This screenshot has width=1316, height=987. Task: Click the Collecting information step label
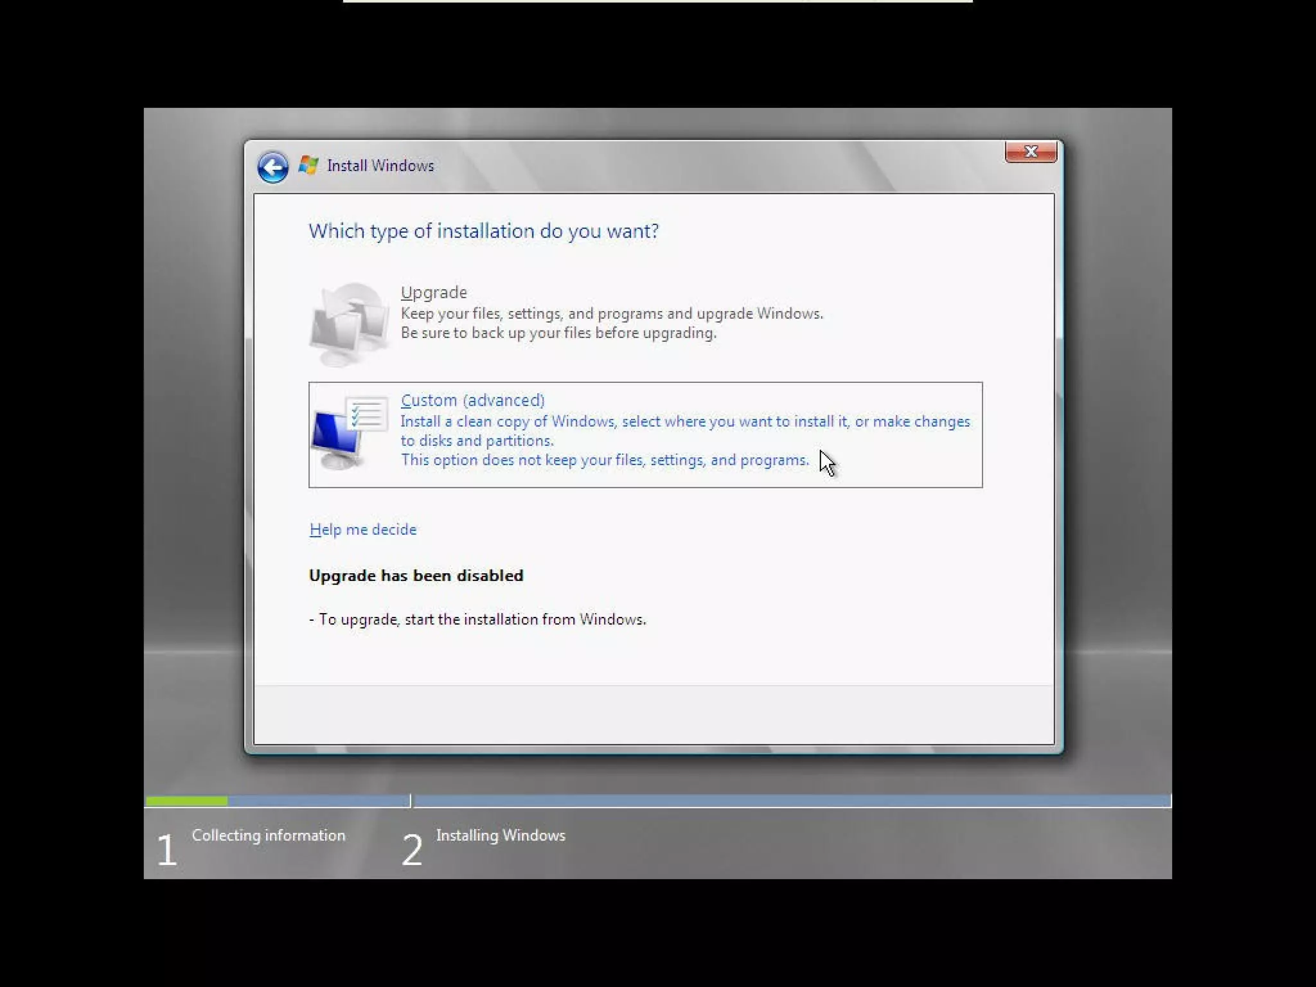269,835
